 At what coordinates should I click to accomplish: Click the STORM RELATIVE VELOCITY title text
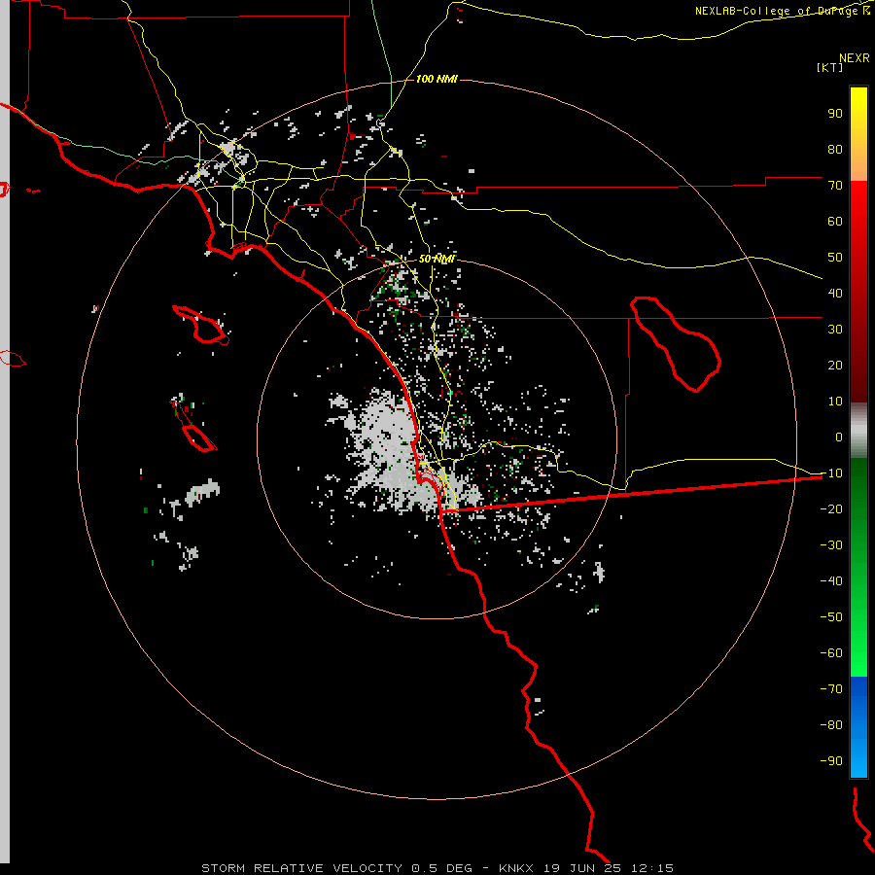click(x=301, y=868)
